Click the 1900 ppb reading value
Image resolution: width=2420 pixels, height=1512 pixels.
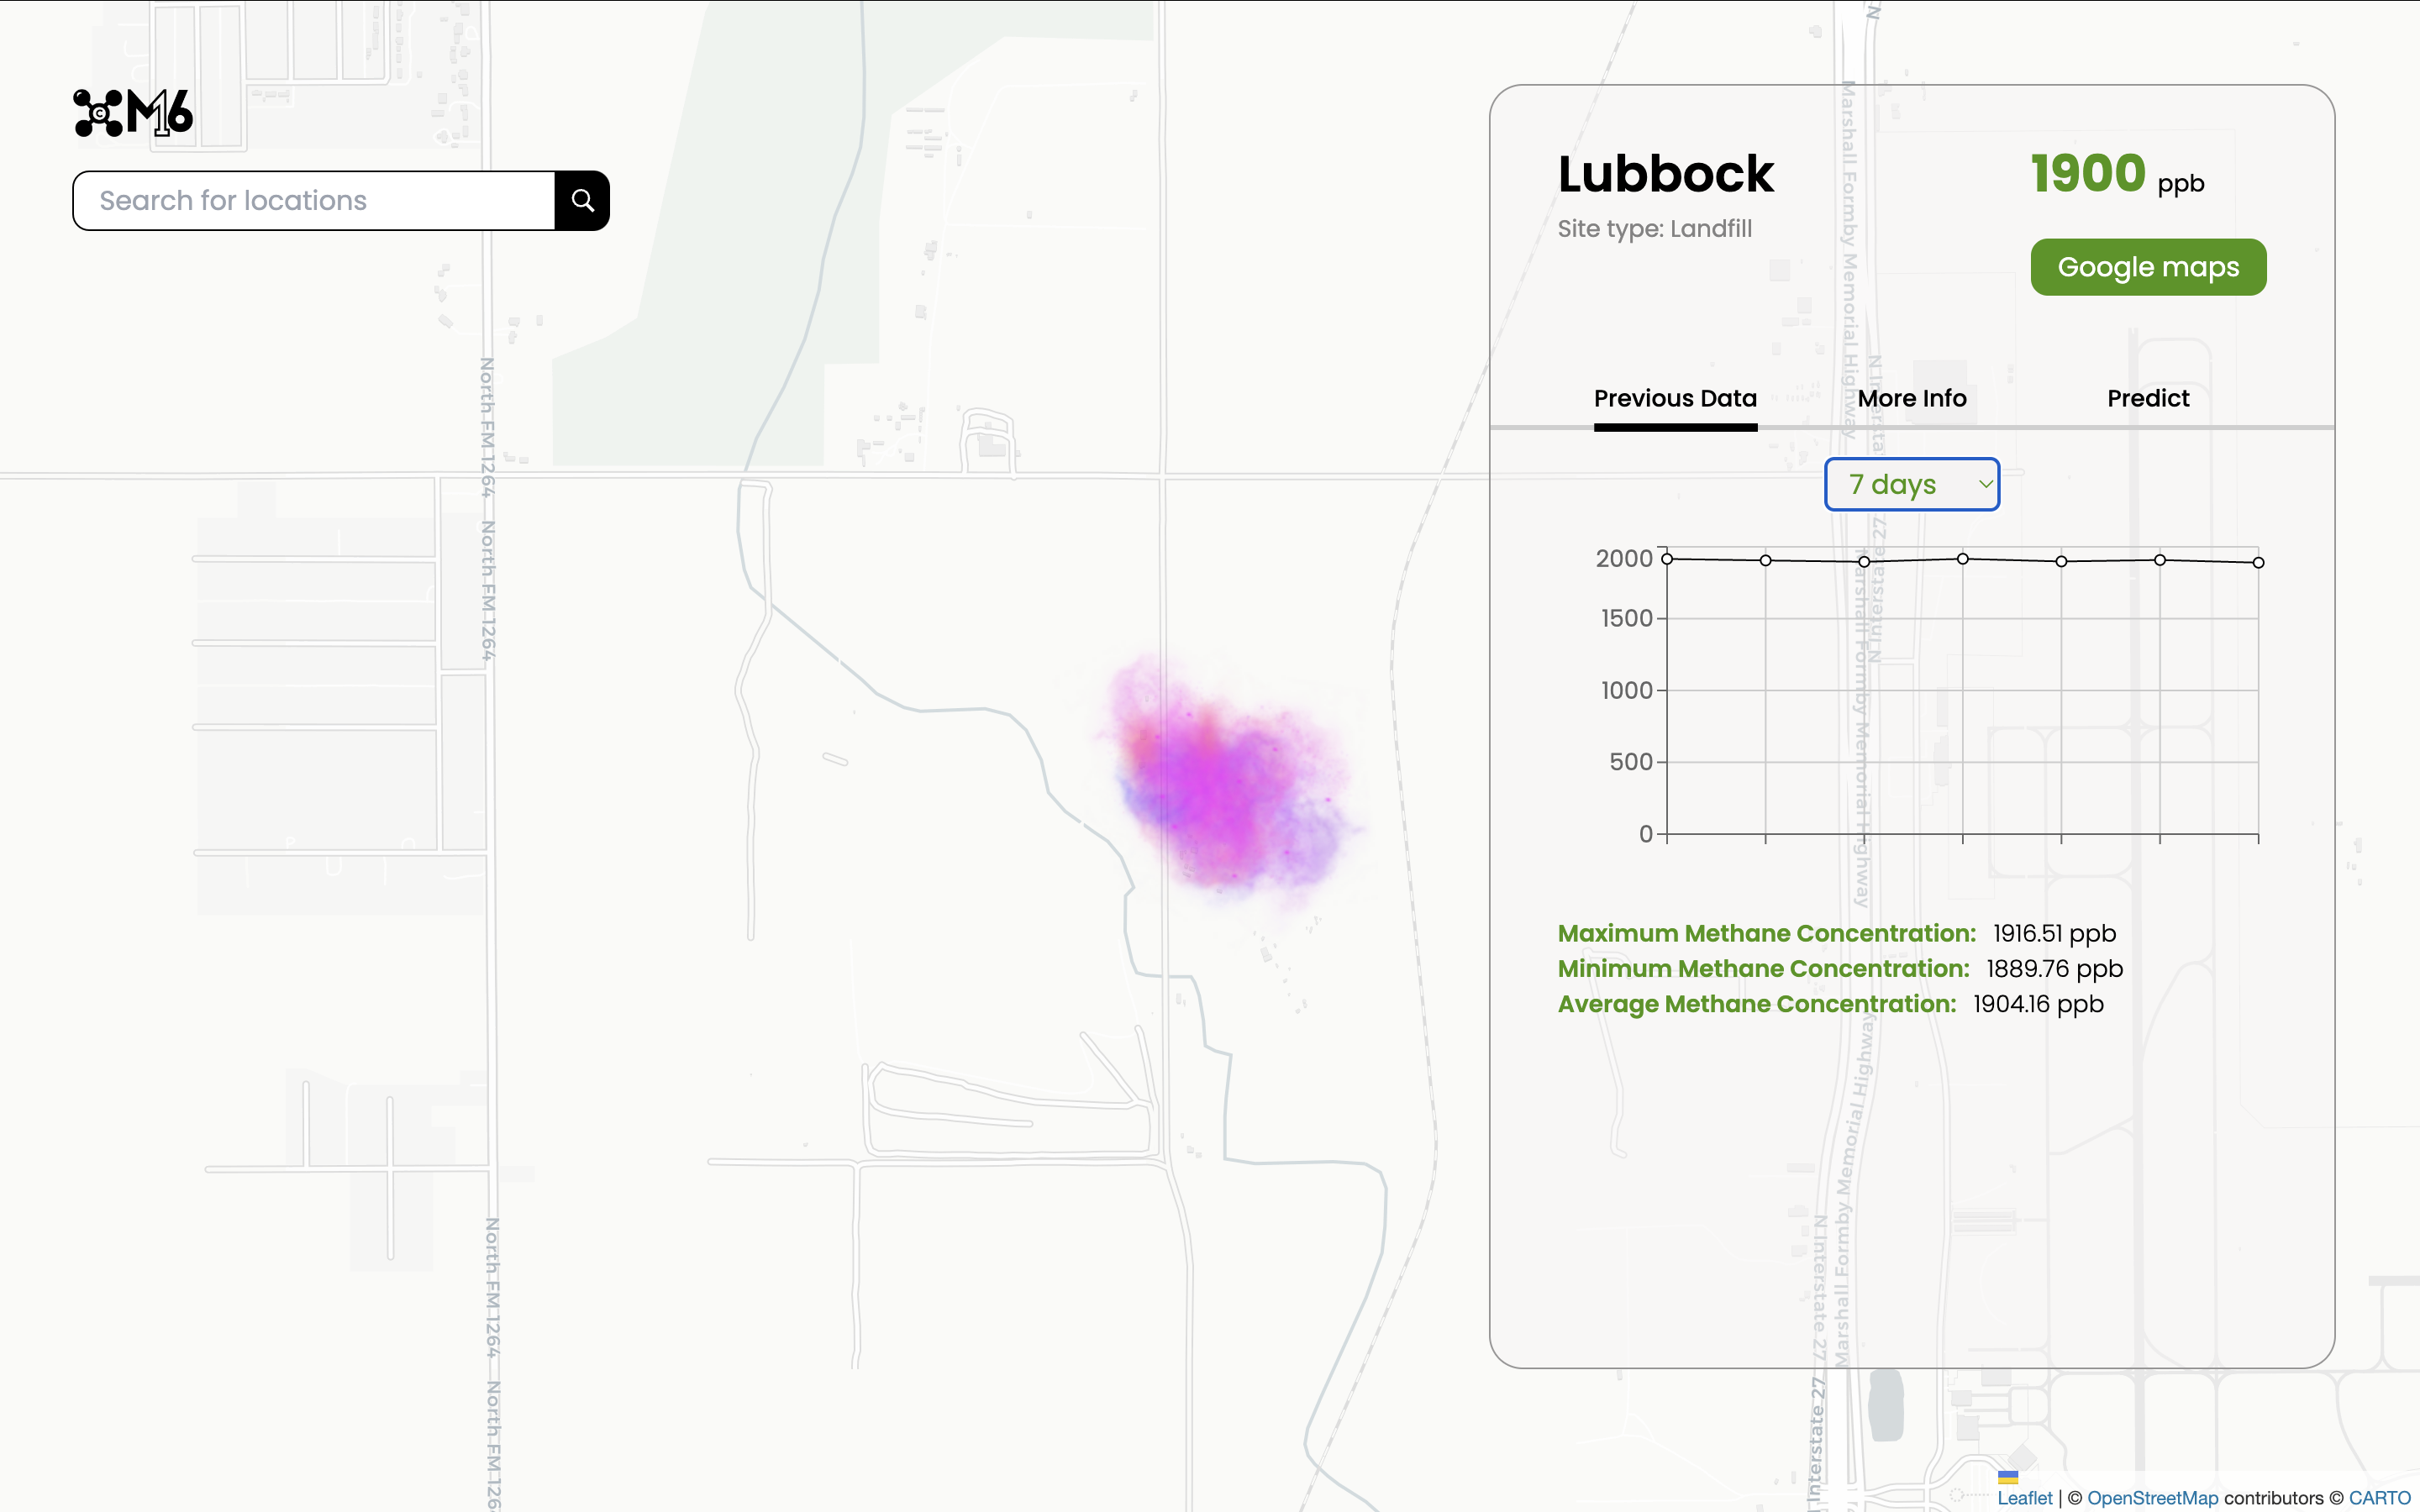2087,174
